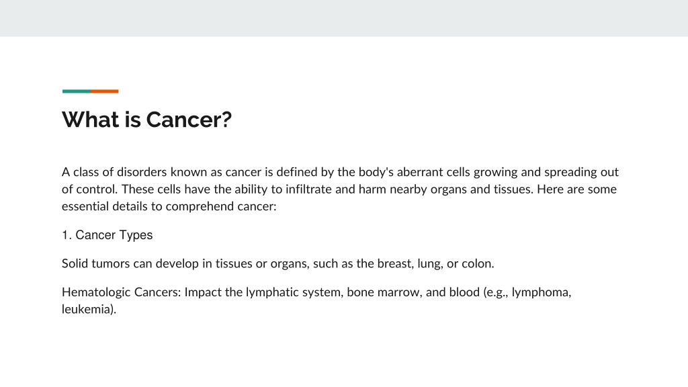Click the 'Hematologic Cancers:' label
The width and height of the screenshot is (688, 387).
click(121, 292)
